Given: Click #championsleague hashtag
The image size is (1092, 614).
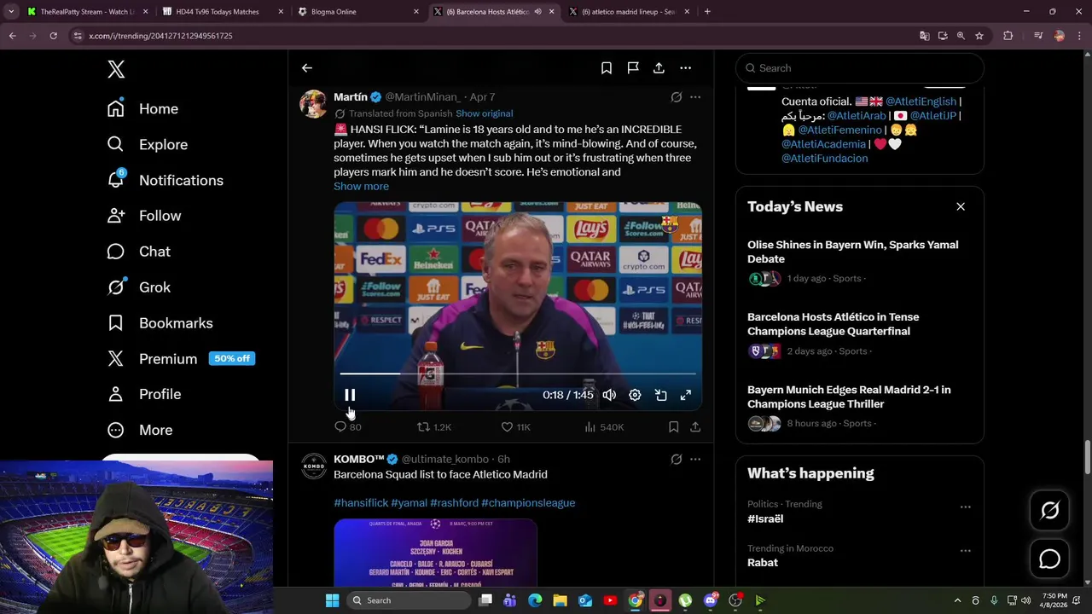Looking at the screenshot, I should click(528, 503).
